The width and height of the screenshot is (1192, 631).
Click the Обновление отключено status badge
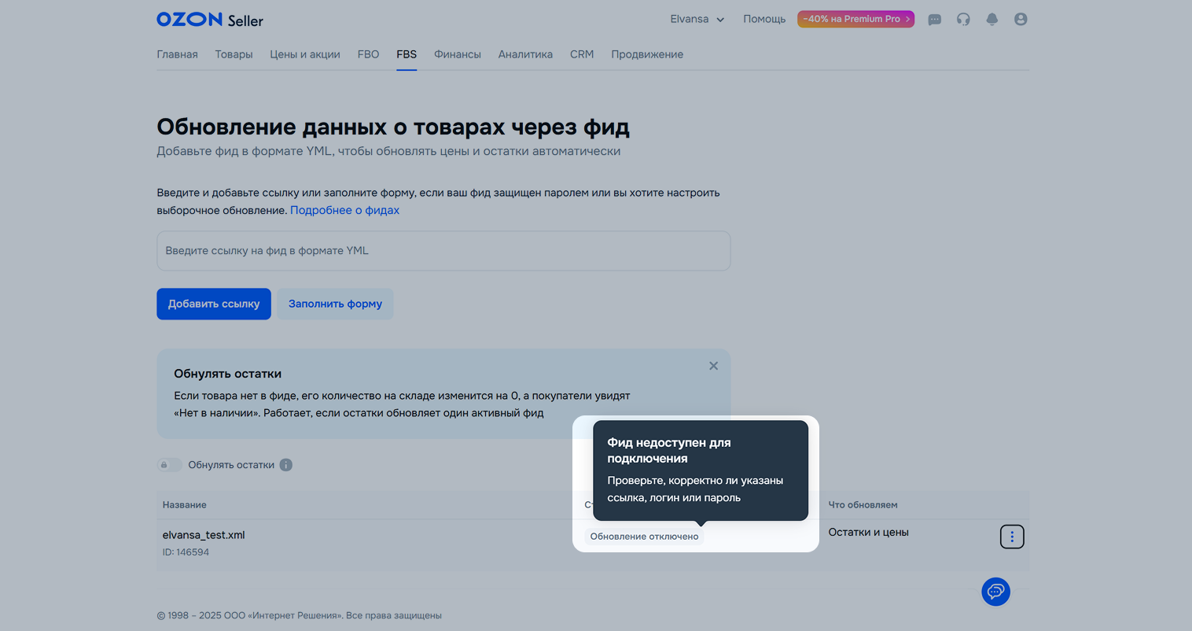click(x=644, y=537)
